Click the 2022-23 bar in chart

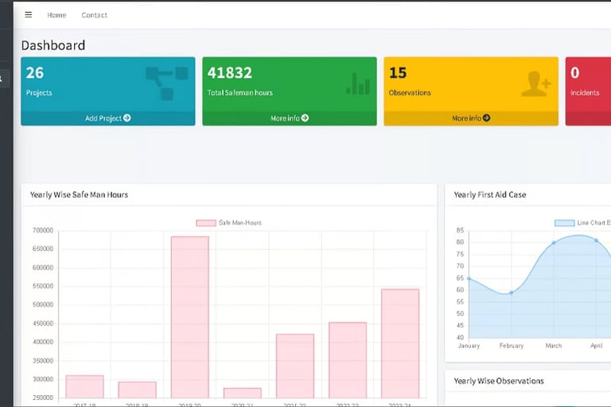(348, 360)
